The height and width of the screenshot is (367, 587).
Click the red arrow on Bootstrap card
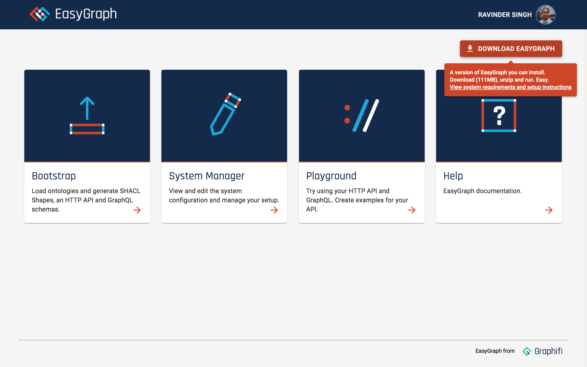point(137,210)
